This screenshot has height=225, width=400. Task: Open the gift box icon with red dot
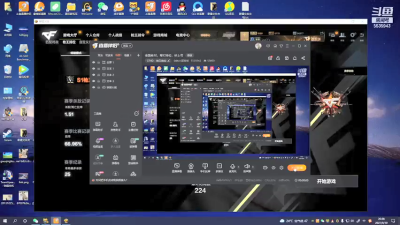(270, 58)
